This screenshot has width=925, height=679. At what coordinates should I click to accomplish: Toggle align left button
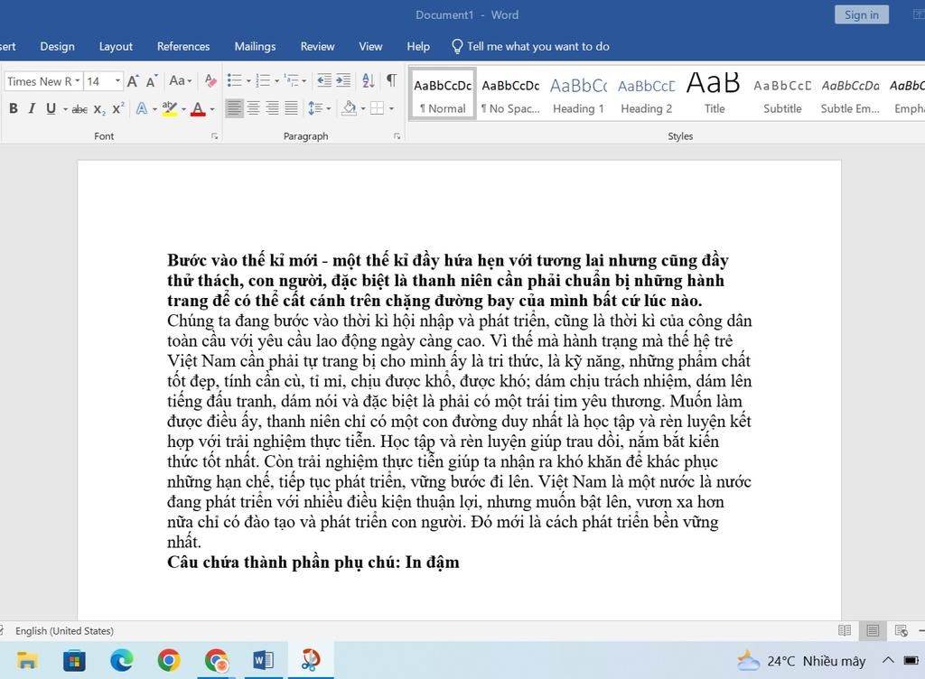point(234,108)
